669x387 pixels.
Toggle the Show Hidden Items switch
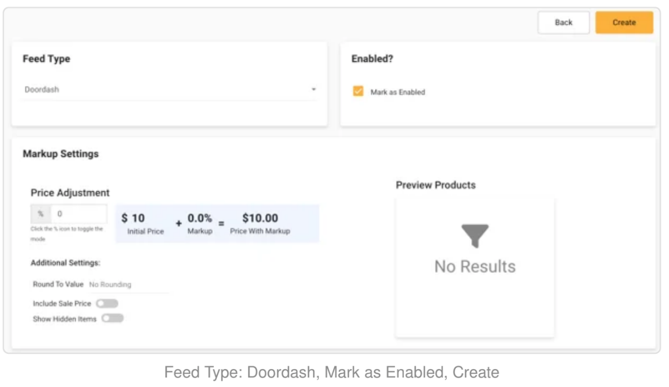[x=112, y=318]
